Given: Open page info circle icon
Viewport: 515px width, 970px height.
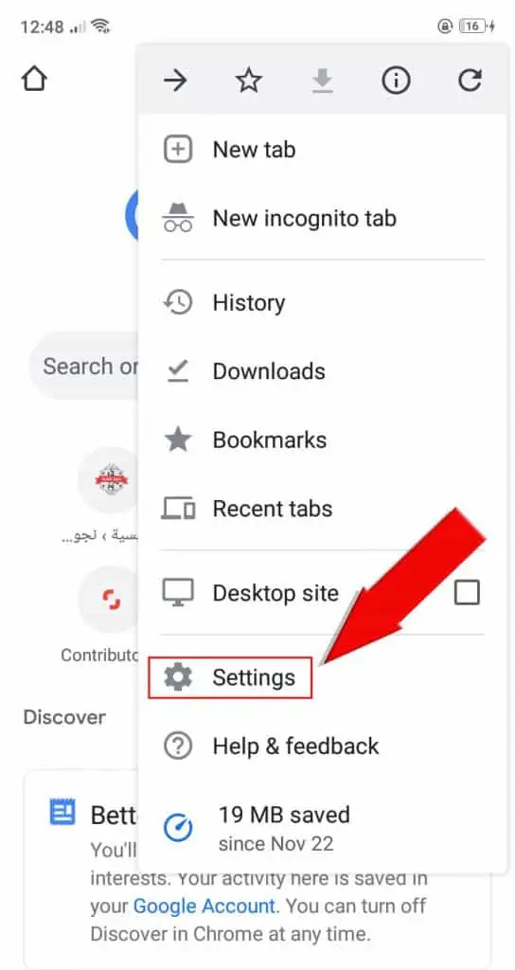Looking at the screenshot, I should pos(396,81).
